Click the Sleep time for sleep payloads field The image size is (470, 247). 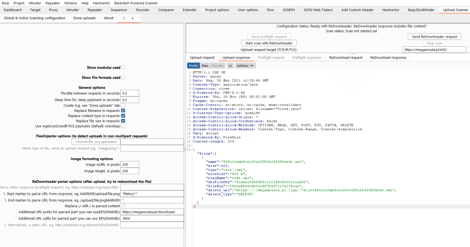coord(129,100)
